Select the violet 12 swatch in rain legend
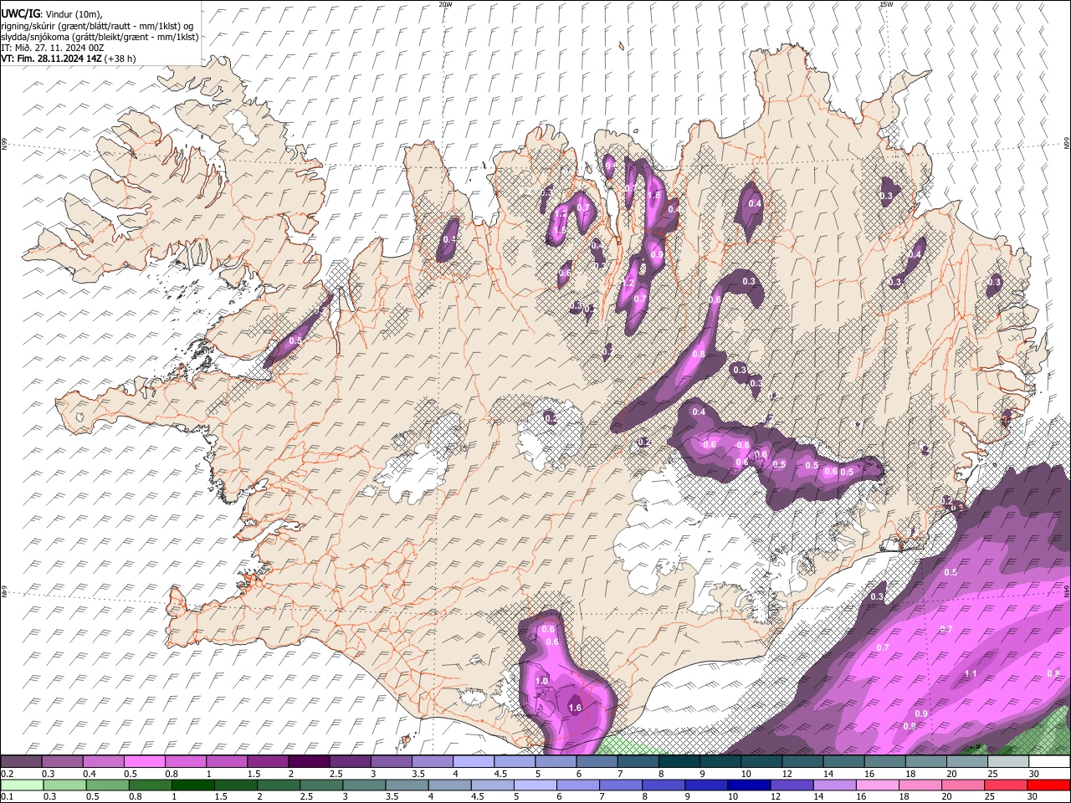 [x=792, y=785]
